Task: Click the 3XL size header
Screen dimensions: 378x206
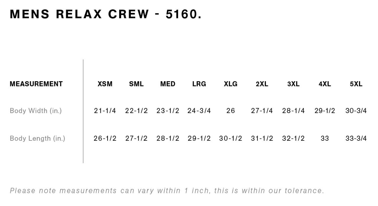Action: click(293, 84)
